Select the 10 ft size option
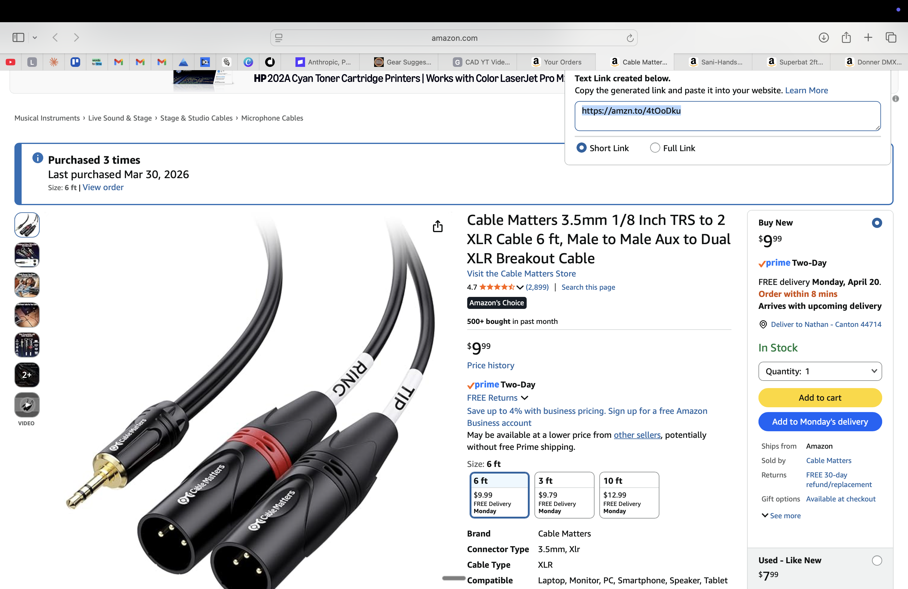 (629, 495)
